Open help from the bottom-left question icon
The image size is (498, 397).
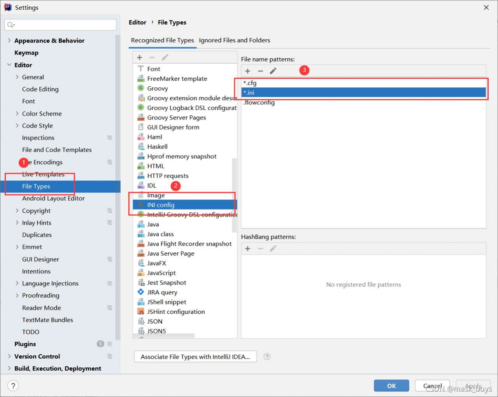tap(13, 386)
